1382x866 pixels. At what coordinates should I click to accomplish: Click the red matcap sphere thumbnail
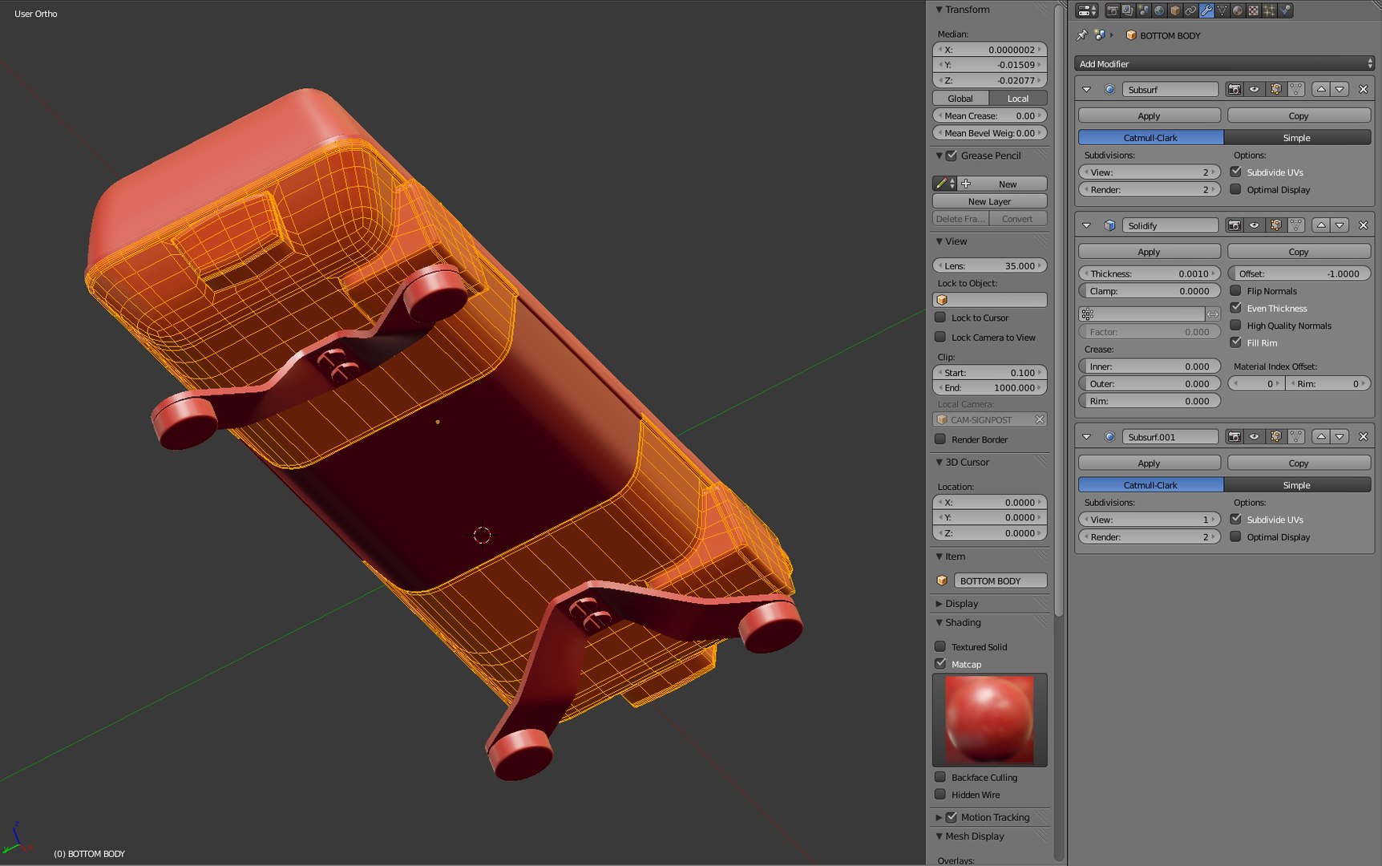990,719
